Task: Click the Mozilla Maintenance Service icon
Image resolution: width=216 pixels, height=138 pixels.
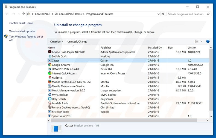Action: [49, 86]
